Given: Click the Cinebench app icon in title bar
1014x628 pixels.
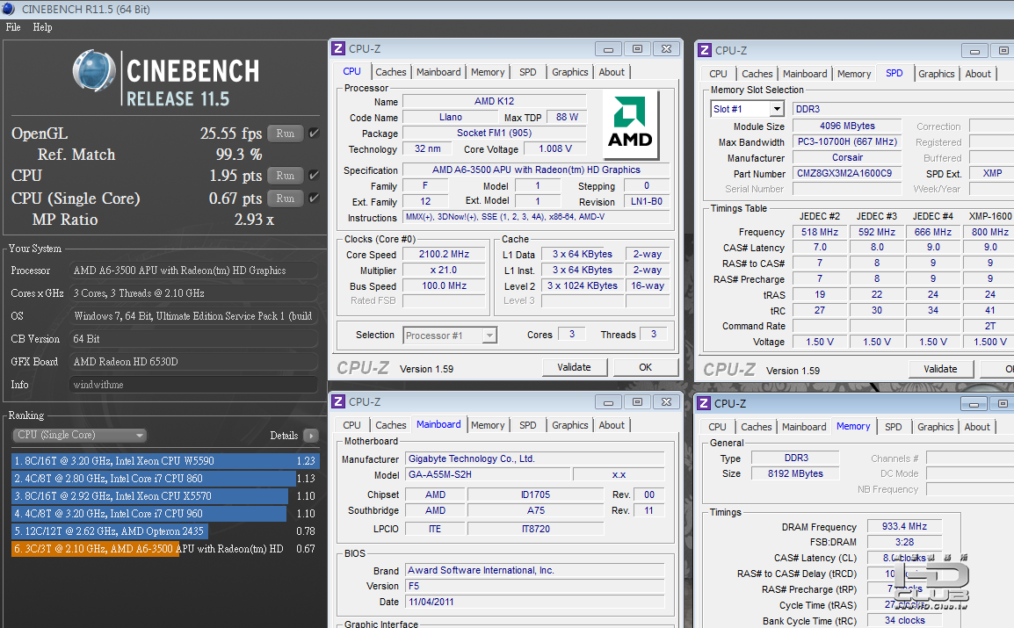Looking at the screenshot, I should point(8,9).
